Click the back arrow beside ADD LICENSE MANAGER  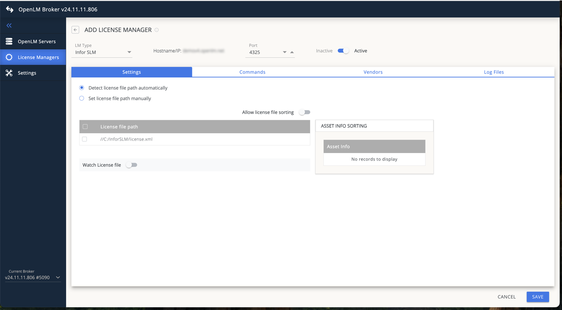tap(75, 29)
